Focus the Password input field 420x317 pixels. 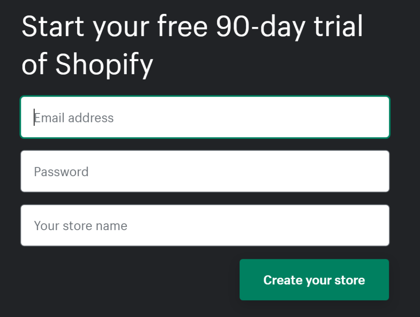(205, 171)
